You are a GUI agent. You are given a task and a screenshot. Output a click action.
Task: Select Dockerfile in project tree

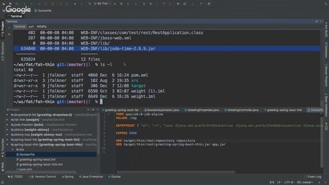51,154
